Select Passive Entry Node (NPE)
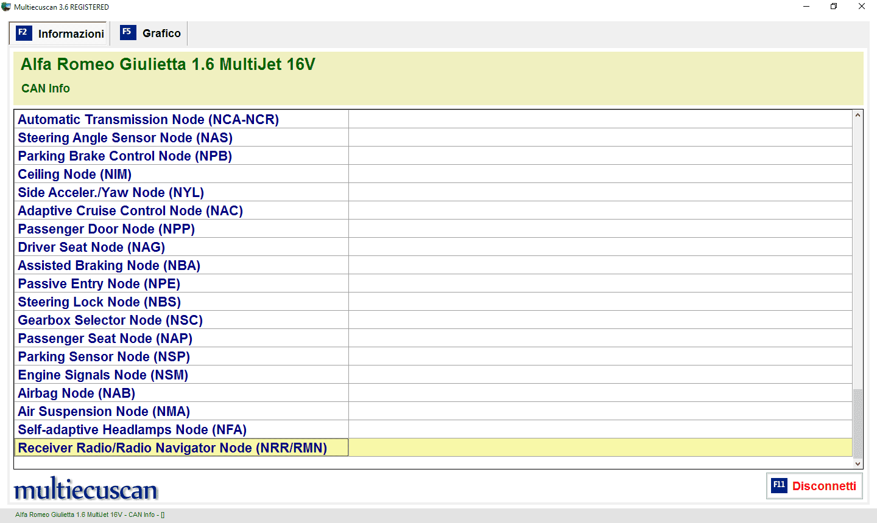The height and width of the screenshot is (523, 877). click(433, 283)
